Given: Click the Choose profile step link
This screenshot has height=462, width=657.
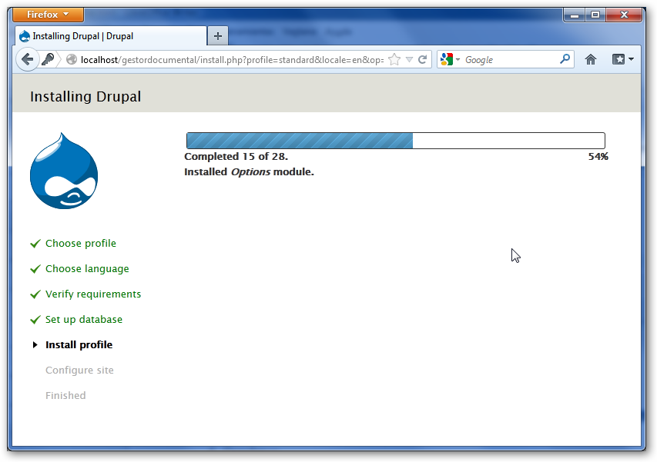Looking at the screenshot, I should coord(80,243).
